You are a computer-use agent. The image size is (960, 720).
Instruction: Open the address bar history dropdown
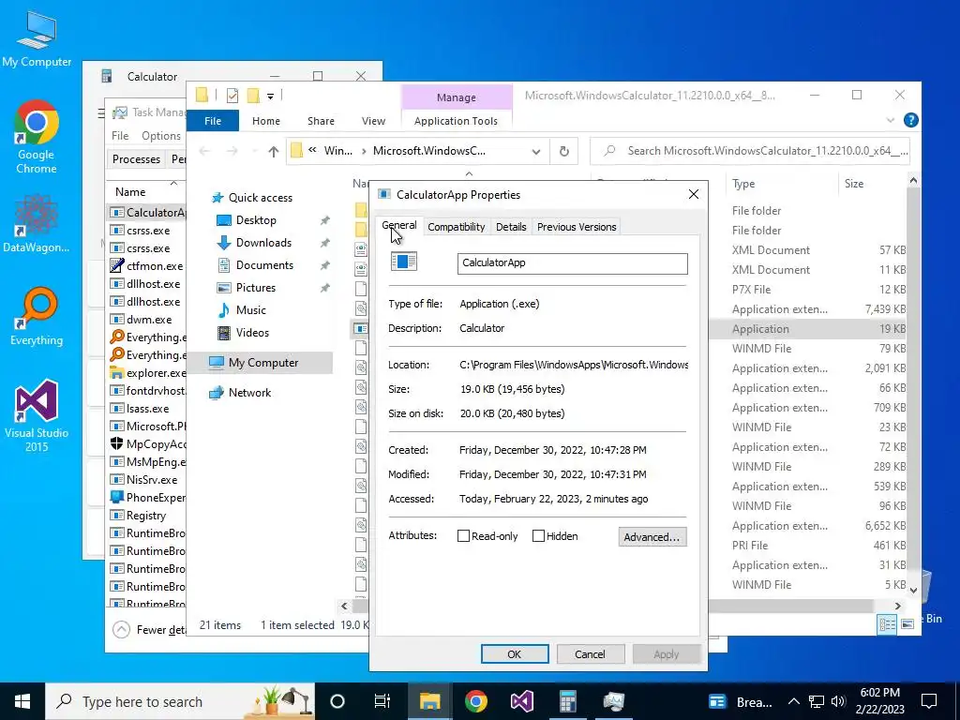pos(535,151)
